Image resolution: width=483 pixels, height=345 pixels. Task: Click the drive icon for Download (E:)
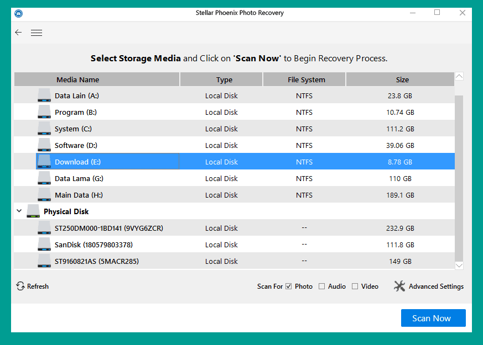pyautogui.click(x=44, y=162)
